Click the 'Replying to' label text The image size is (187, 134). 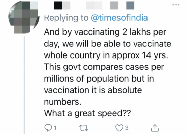[x=66, y=18]
